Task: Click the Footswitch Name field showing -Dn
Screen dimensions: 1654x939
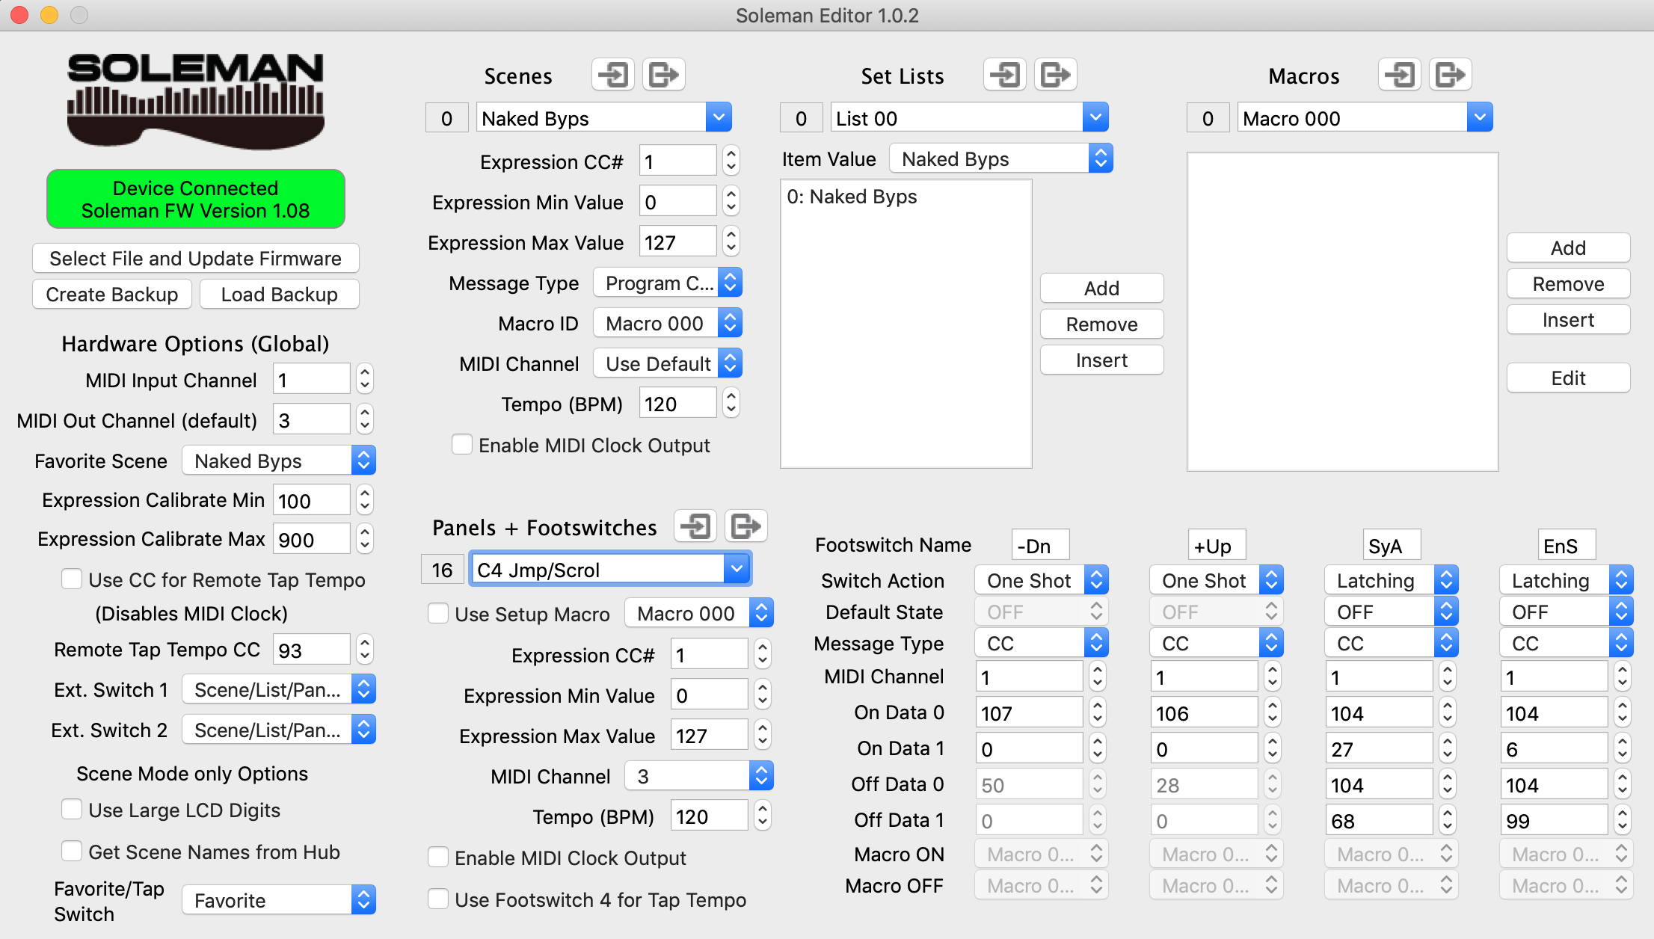Action: [1040, 546]
